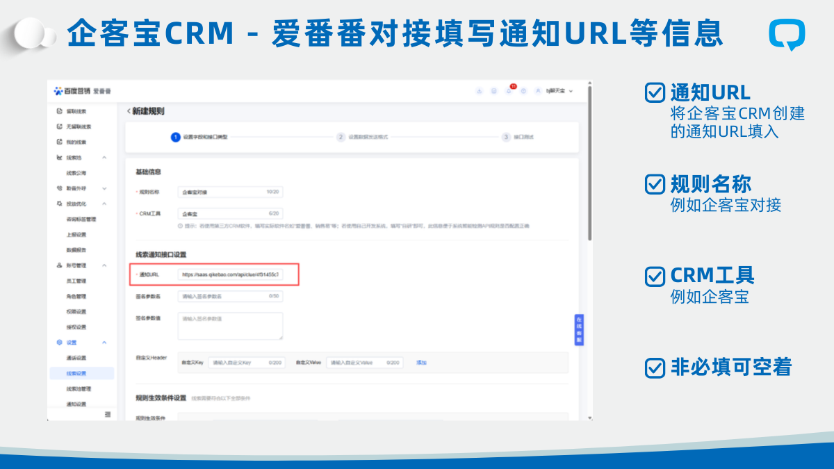Viewport: 834px width, 469px height.
Task: Click the user avatar icon in header
Action: point(538,91)
